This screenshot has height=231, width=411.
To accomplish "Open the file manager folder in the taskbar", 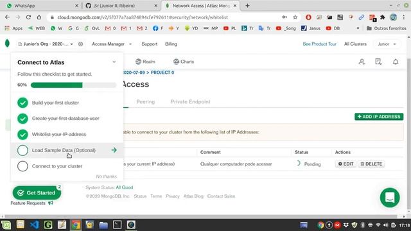I will [x=103, y=225].
